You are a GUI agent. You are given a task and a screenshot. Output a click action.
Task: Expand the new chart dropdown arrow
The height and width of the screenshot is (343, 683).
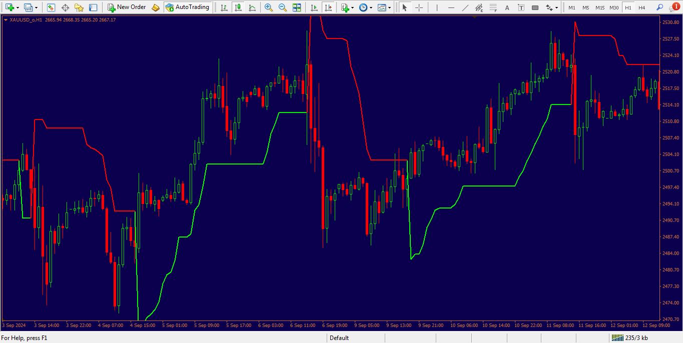(18, 7)
